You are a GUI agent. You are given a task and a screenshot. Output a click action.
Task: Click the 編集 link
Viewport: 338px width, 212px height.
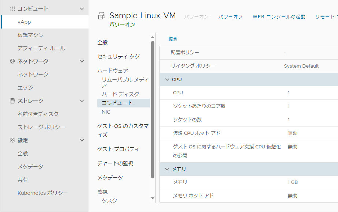pyautogui.click(x=173, y=39)
